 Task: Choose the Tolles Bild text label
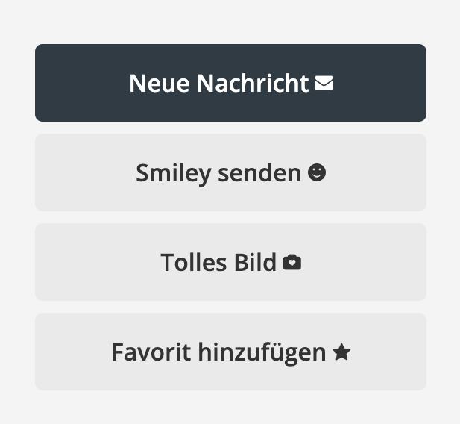[218, 262]
